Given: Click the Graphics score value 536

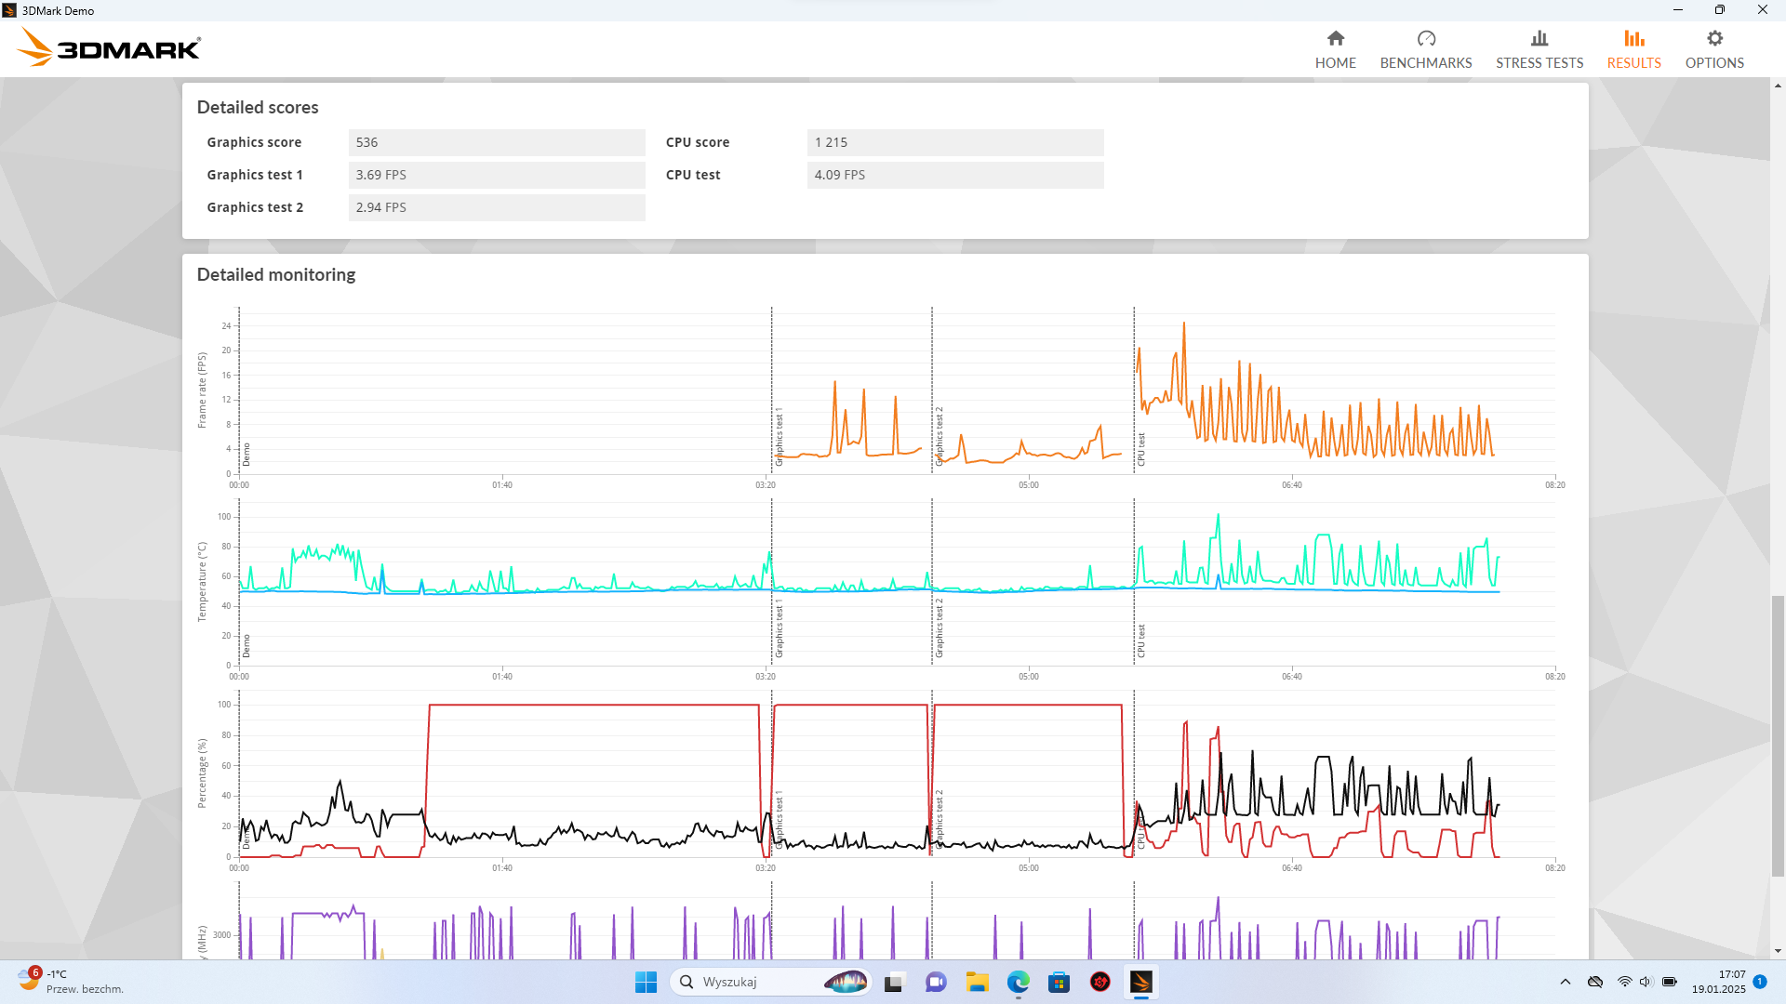Looking at the screenshot, I should (497, 142).
